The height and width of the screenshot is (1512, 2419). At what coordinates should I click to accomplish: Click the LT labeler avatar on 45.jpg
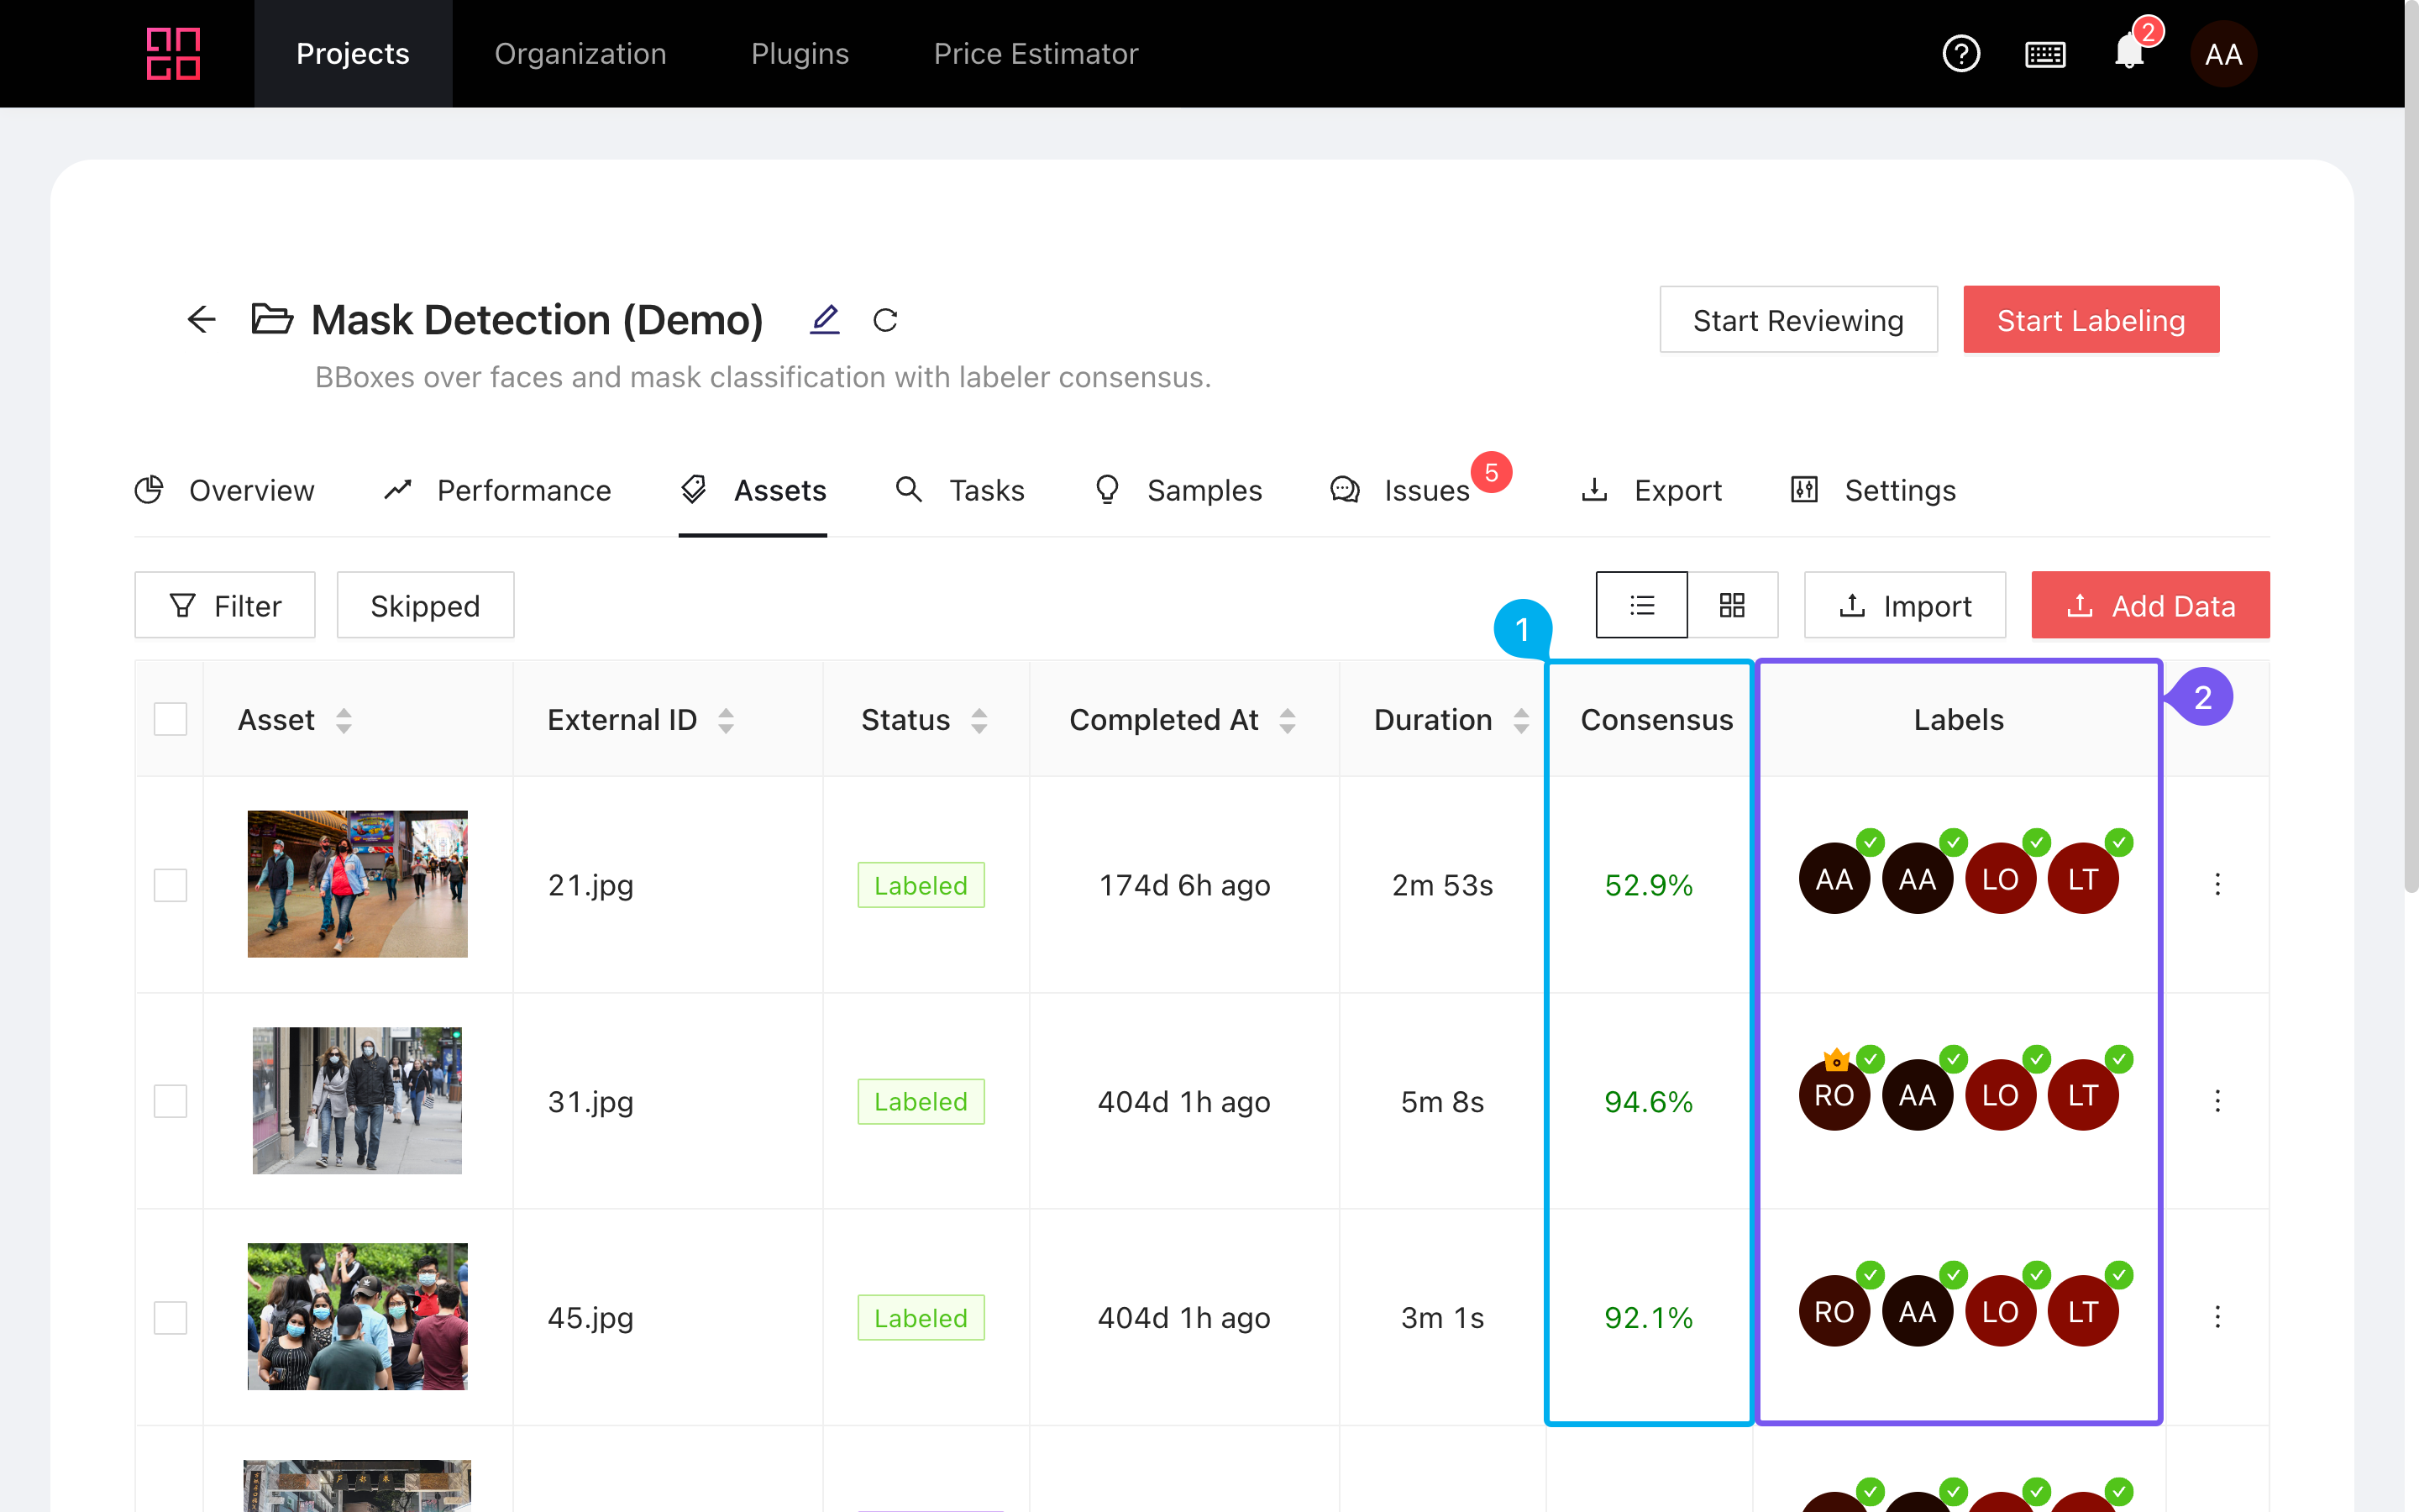(x=2083, y=1311)
